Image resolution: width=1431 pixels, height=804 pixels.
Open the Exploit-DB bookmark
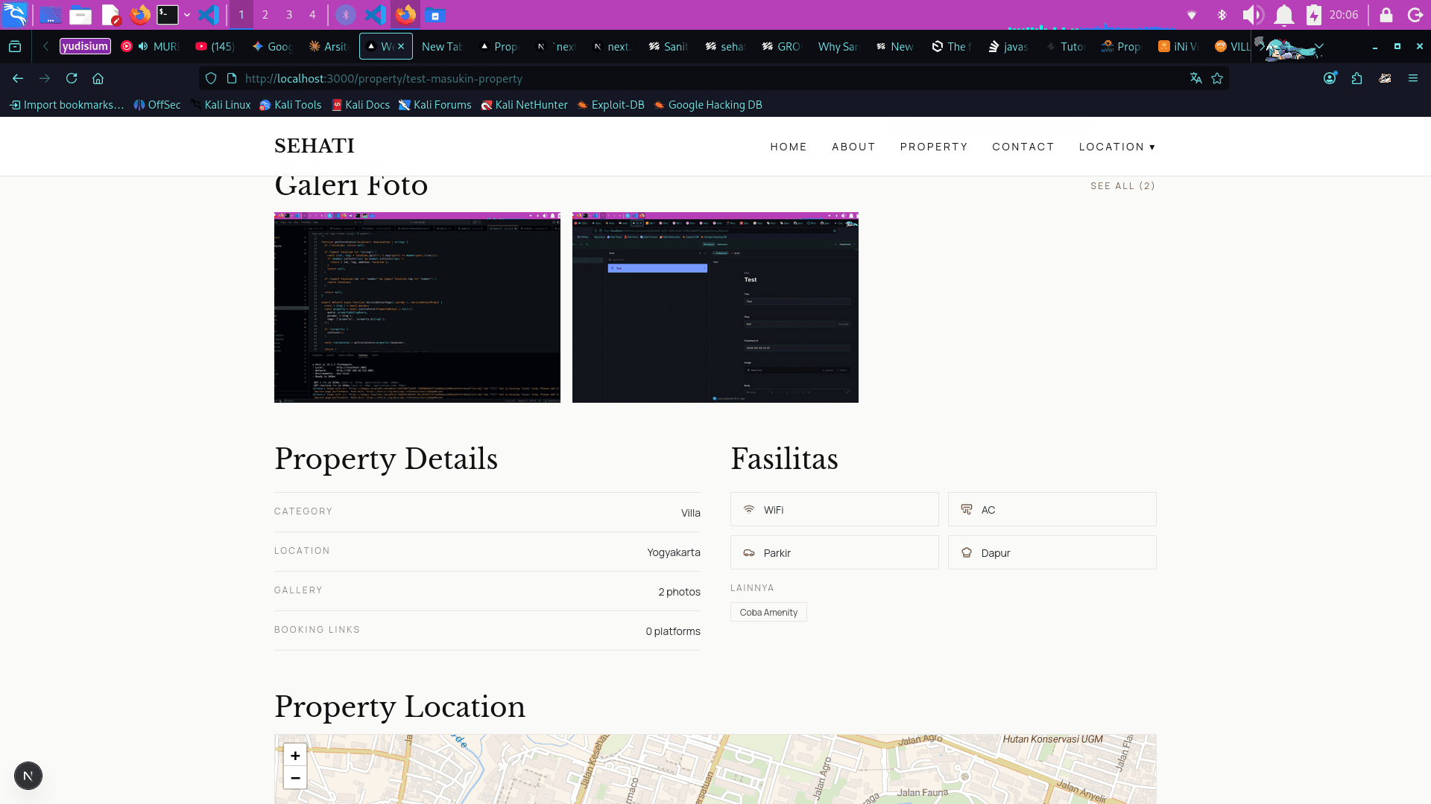tap(610, 105)
